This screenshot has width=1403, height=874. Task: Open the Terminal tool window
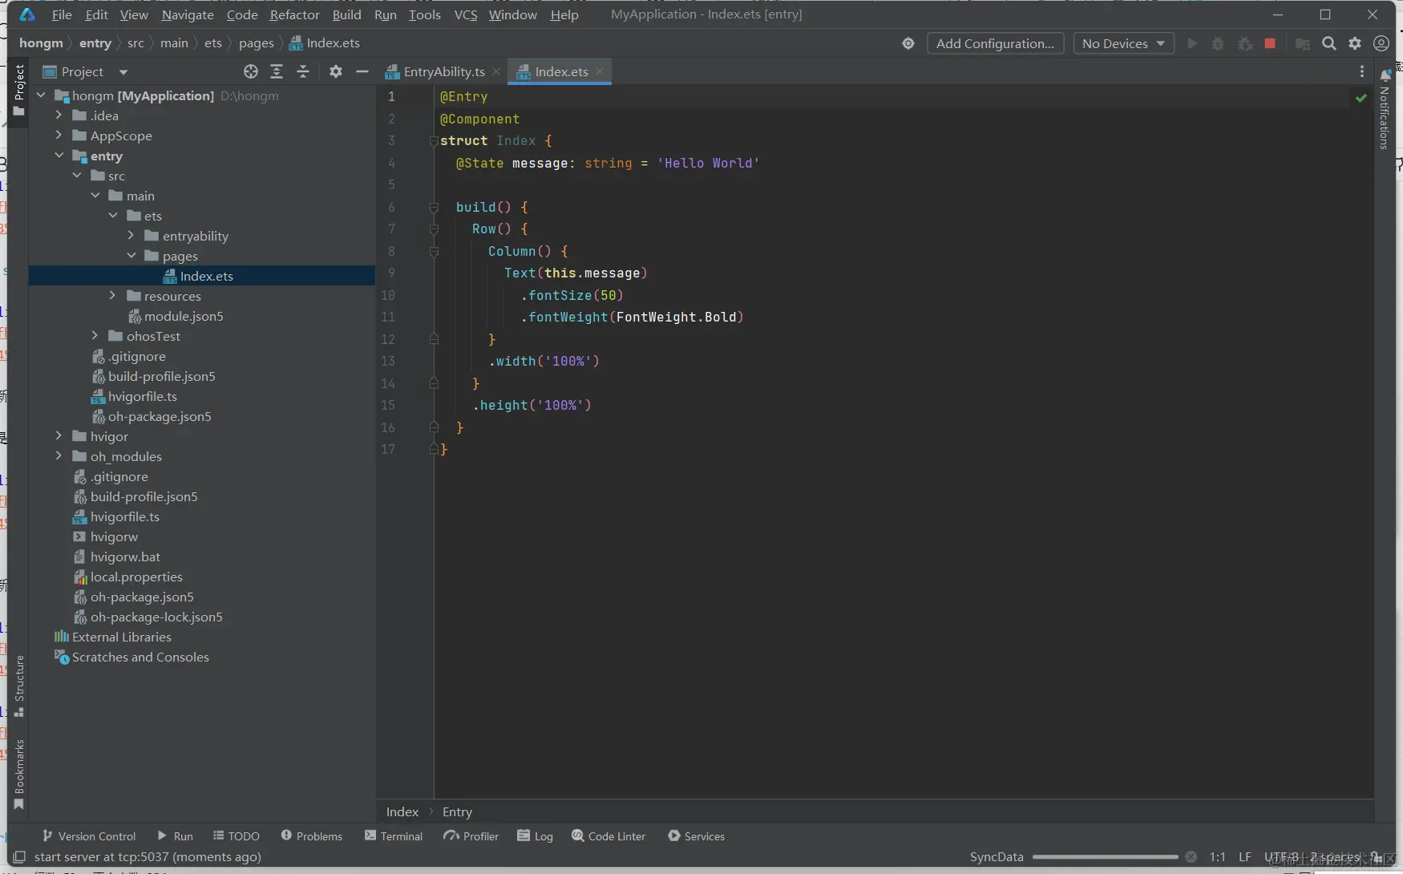394,836
